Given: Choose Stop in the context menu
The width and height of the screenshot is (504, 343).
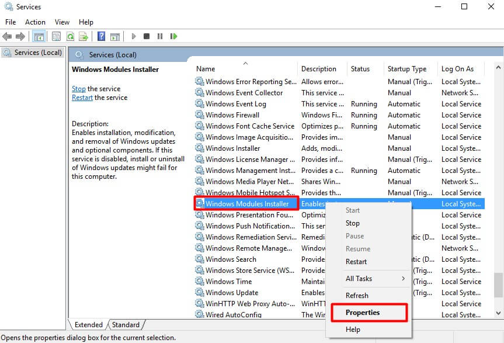Looking at the screenshot, I should (369, 223).
